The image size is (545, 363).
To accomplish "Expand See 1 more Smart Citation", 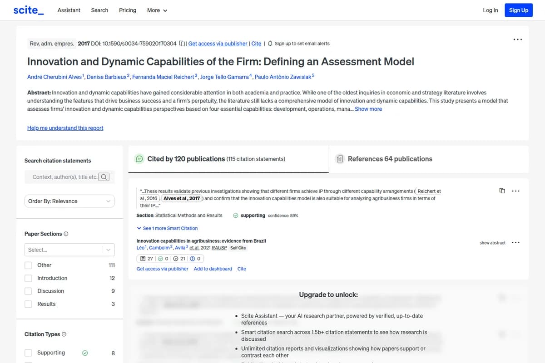I will tap(168, 228).
